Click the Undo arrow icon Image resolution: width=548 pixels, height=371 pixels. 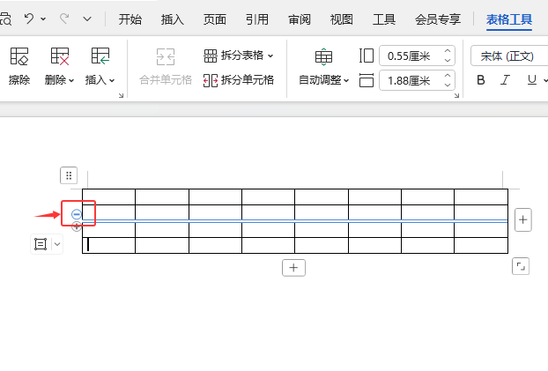29,19
